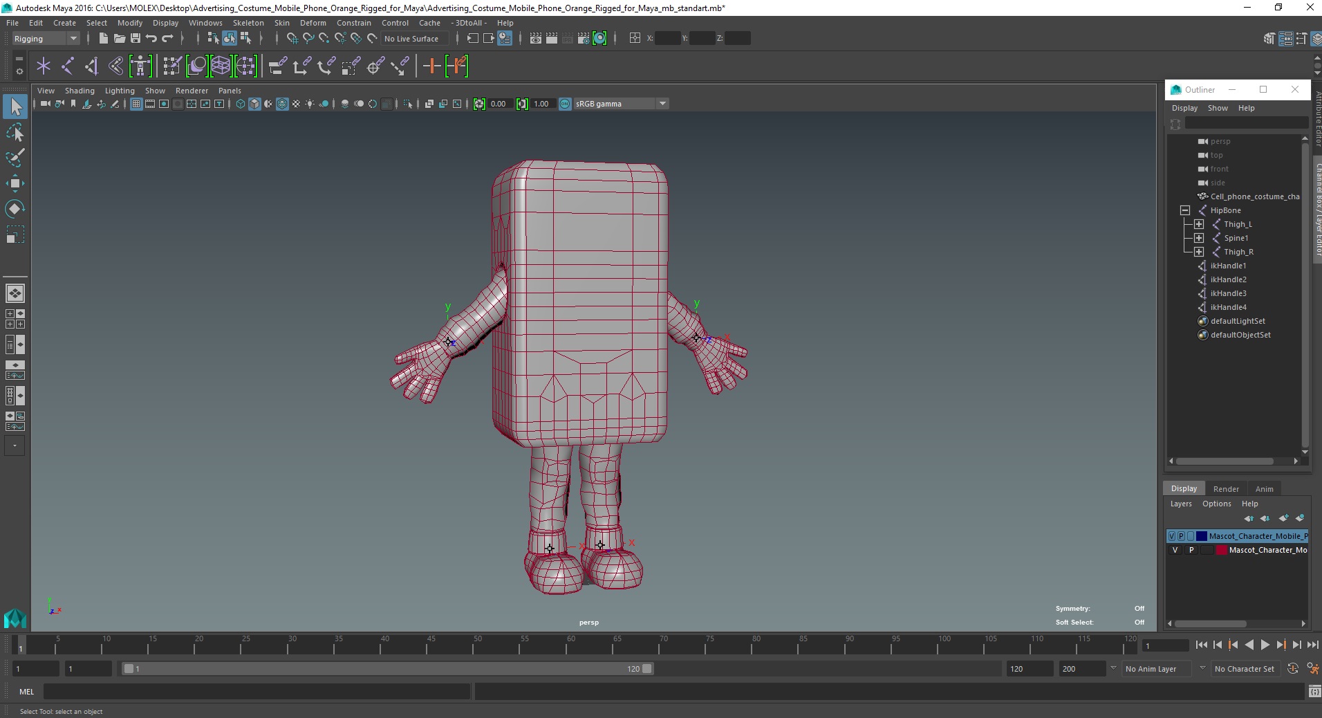The width and height of the screenshot is (1322, 718).
Task: Toggle visibility V of the first Mascot layer
Action: [x=1171, y=536]
